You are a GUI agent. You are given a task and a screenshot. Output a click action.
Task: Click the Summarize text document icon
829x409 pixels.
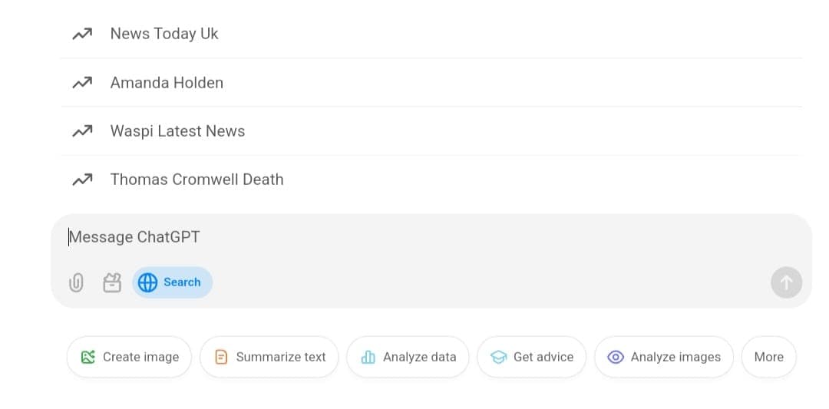point(221,357)
